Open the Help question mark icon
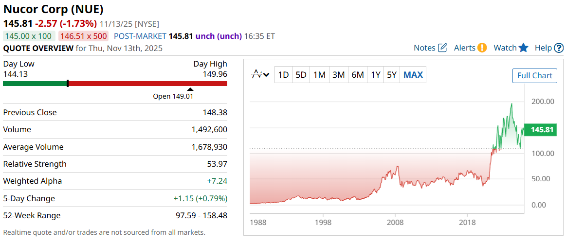 (x=559, y=48)
